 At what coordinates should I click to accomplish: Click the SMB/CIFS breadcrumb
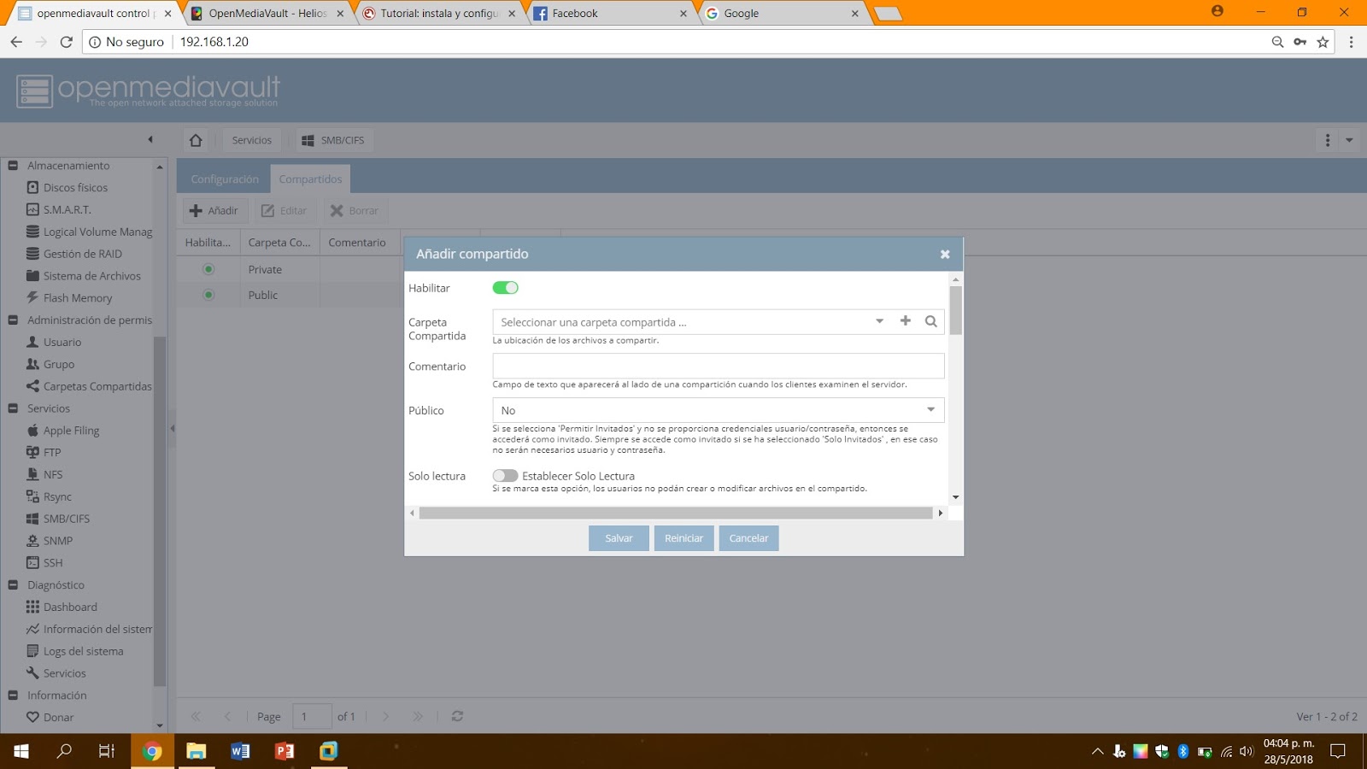click(333, 140)
